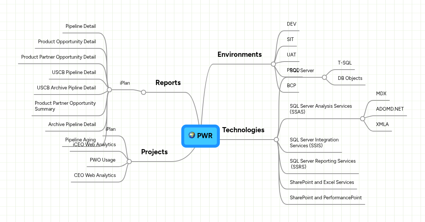Select SharePoint and PerformancePoint node
The image size is (425, 222).
(326, 198)
